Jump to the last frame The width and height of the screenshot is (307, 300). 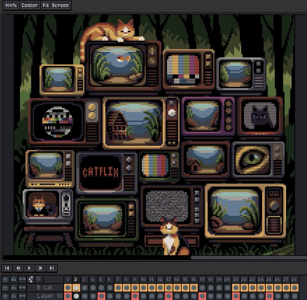pyautogui.click(x=51, y=268)
